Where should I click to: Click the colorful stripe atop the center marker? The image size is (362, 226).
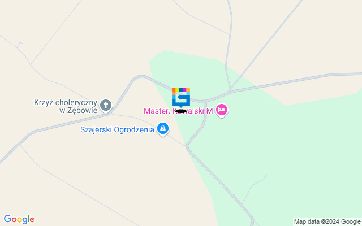pos(181,90)
